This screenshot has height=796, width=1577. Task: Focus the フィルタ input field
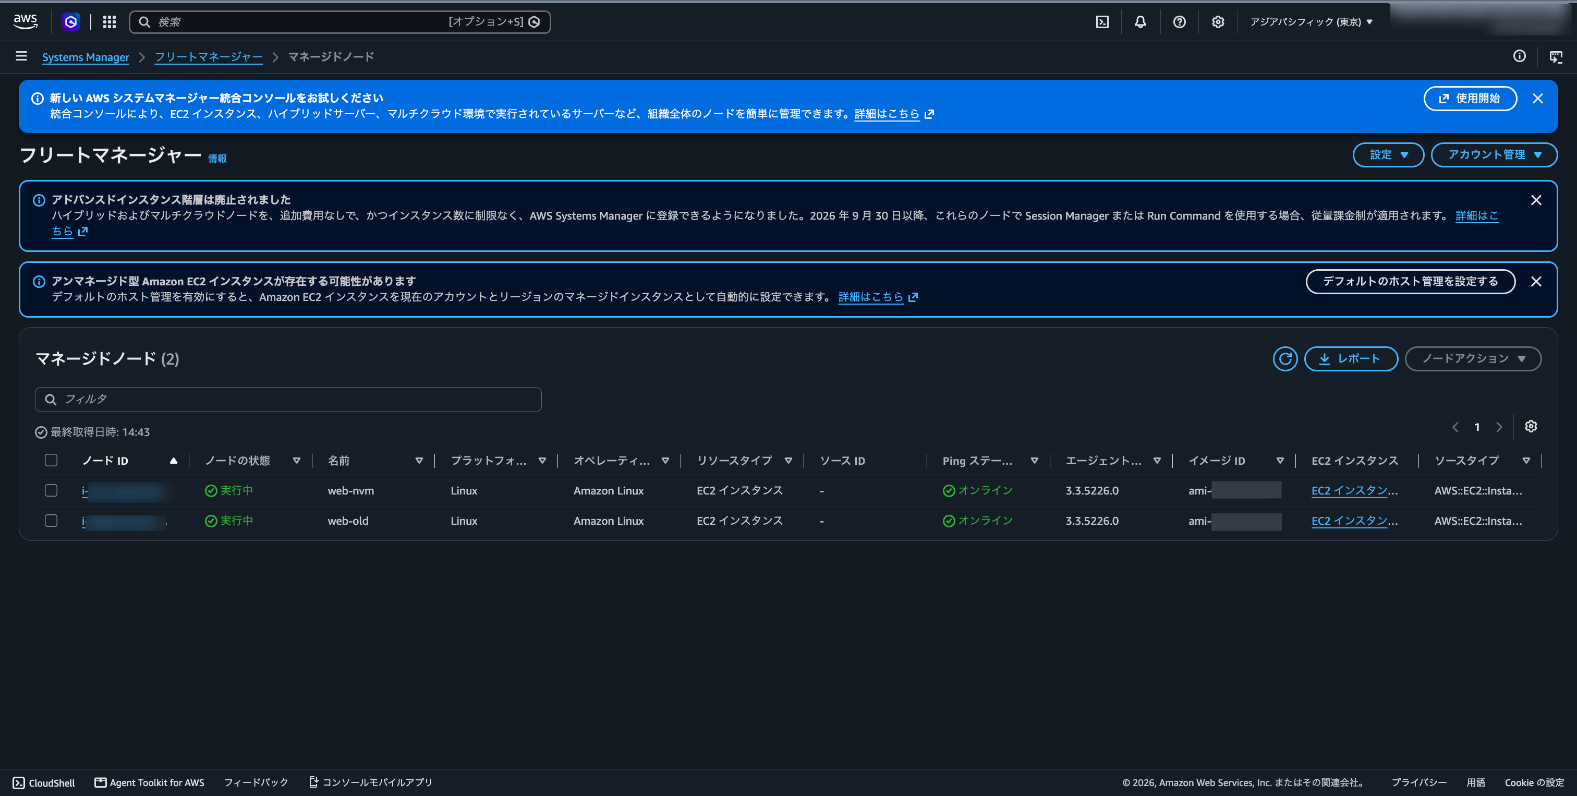point(288,399)
